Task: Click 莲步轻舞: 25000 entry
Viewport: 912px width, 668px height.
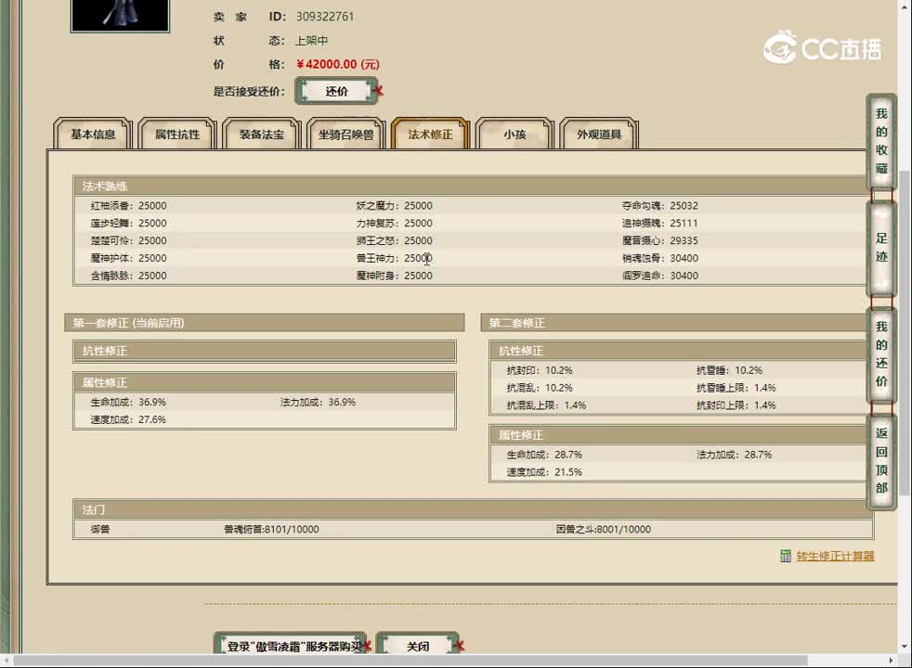Action: 128,223
